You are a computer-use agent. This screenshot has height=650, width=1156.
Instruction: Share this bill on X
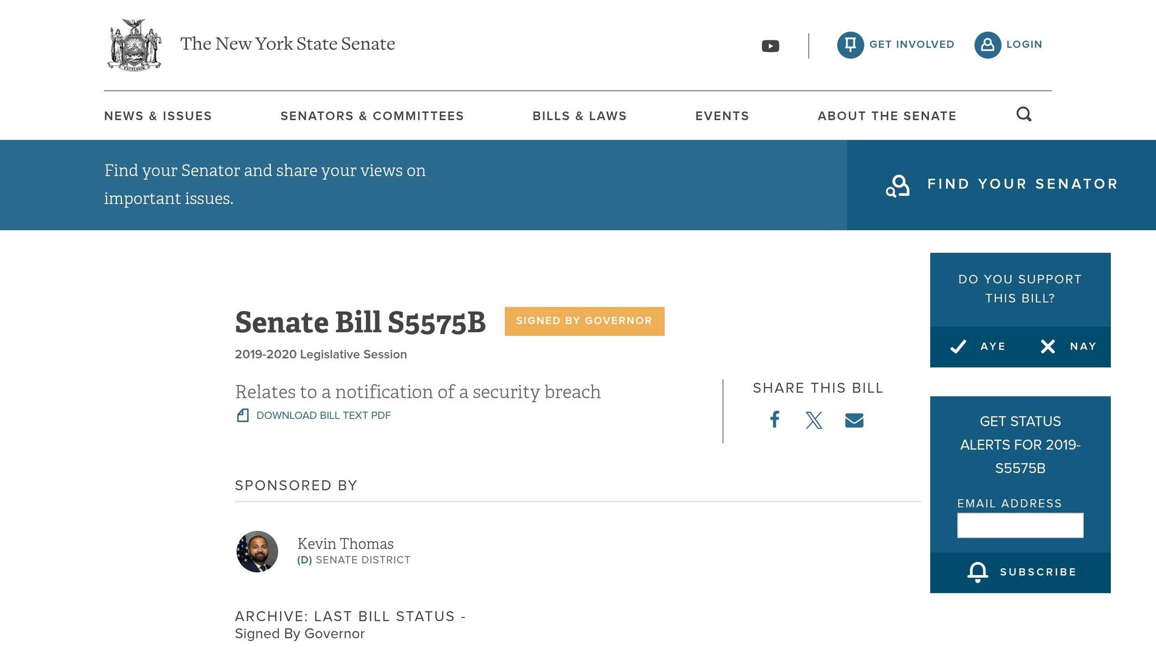[814, 420]
